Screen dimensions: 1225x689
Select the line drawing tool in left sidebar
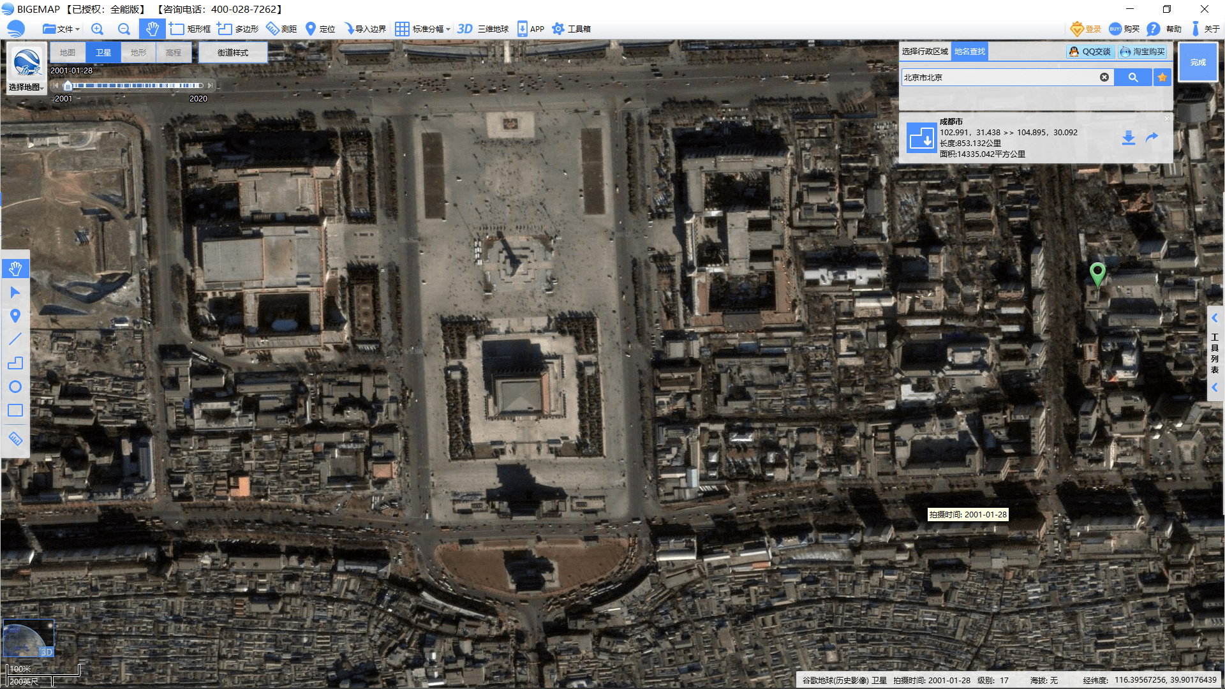pos(15,339)
